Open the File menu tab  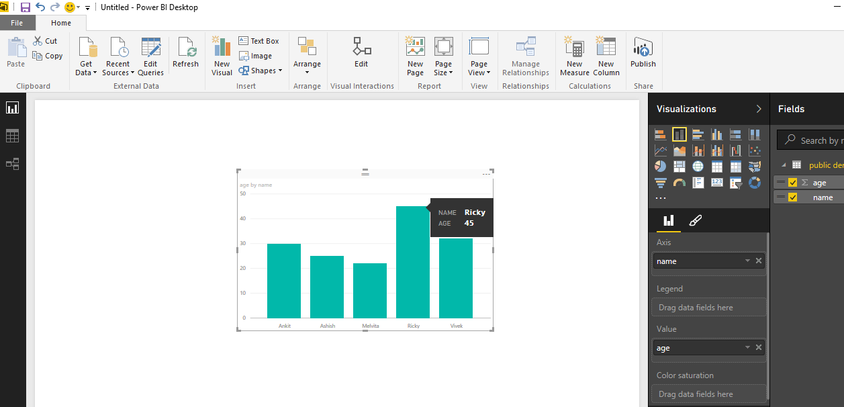point(17,23)
